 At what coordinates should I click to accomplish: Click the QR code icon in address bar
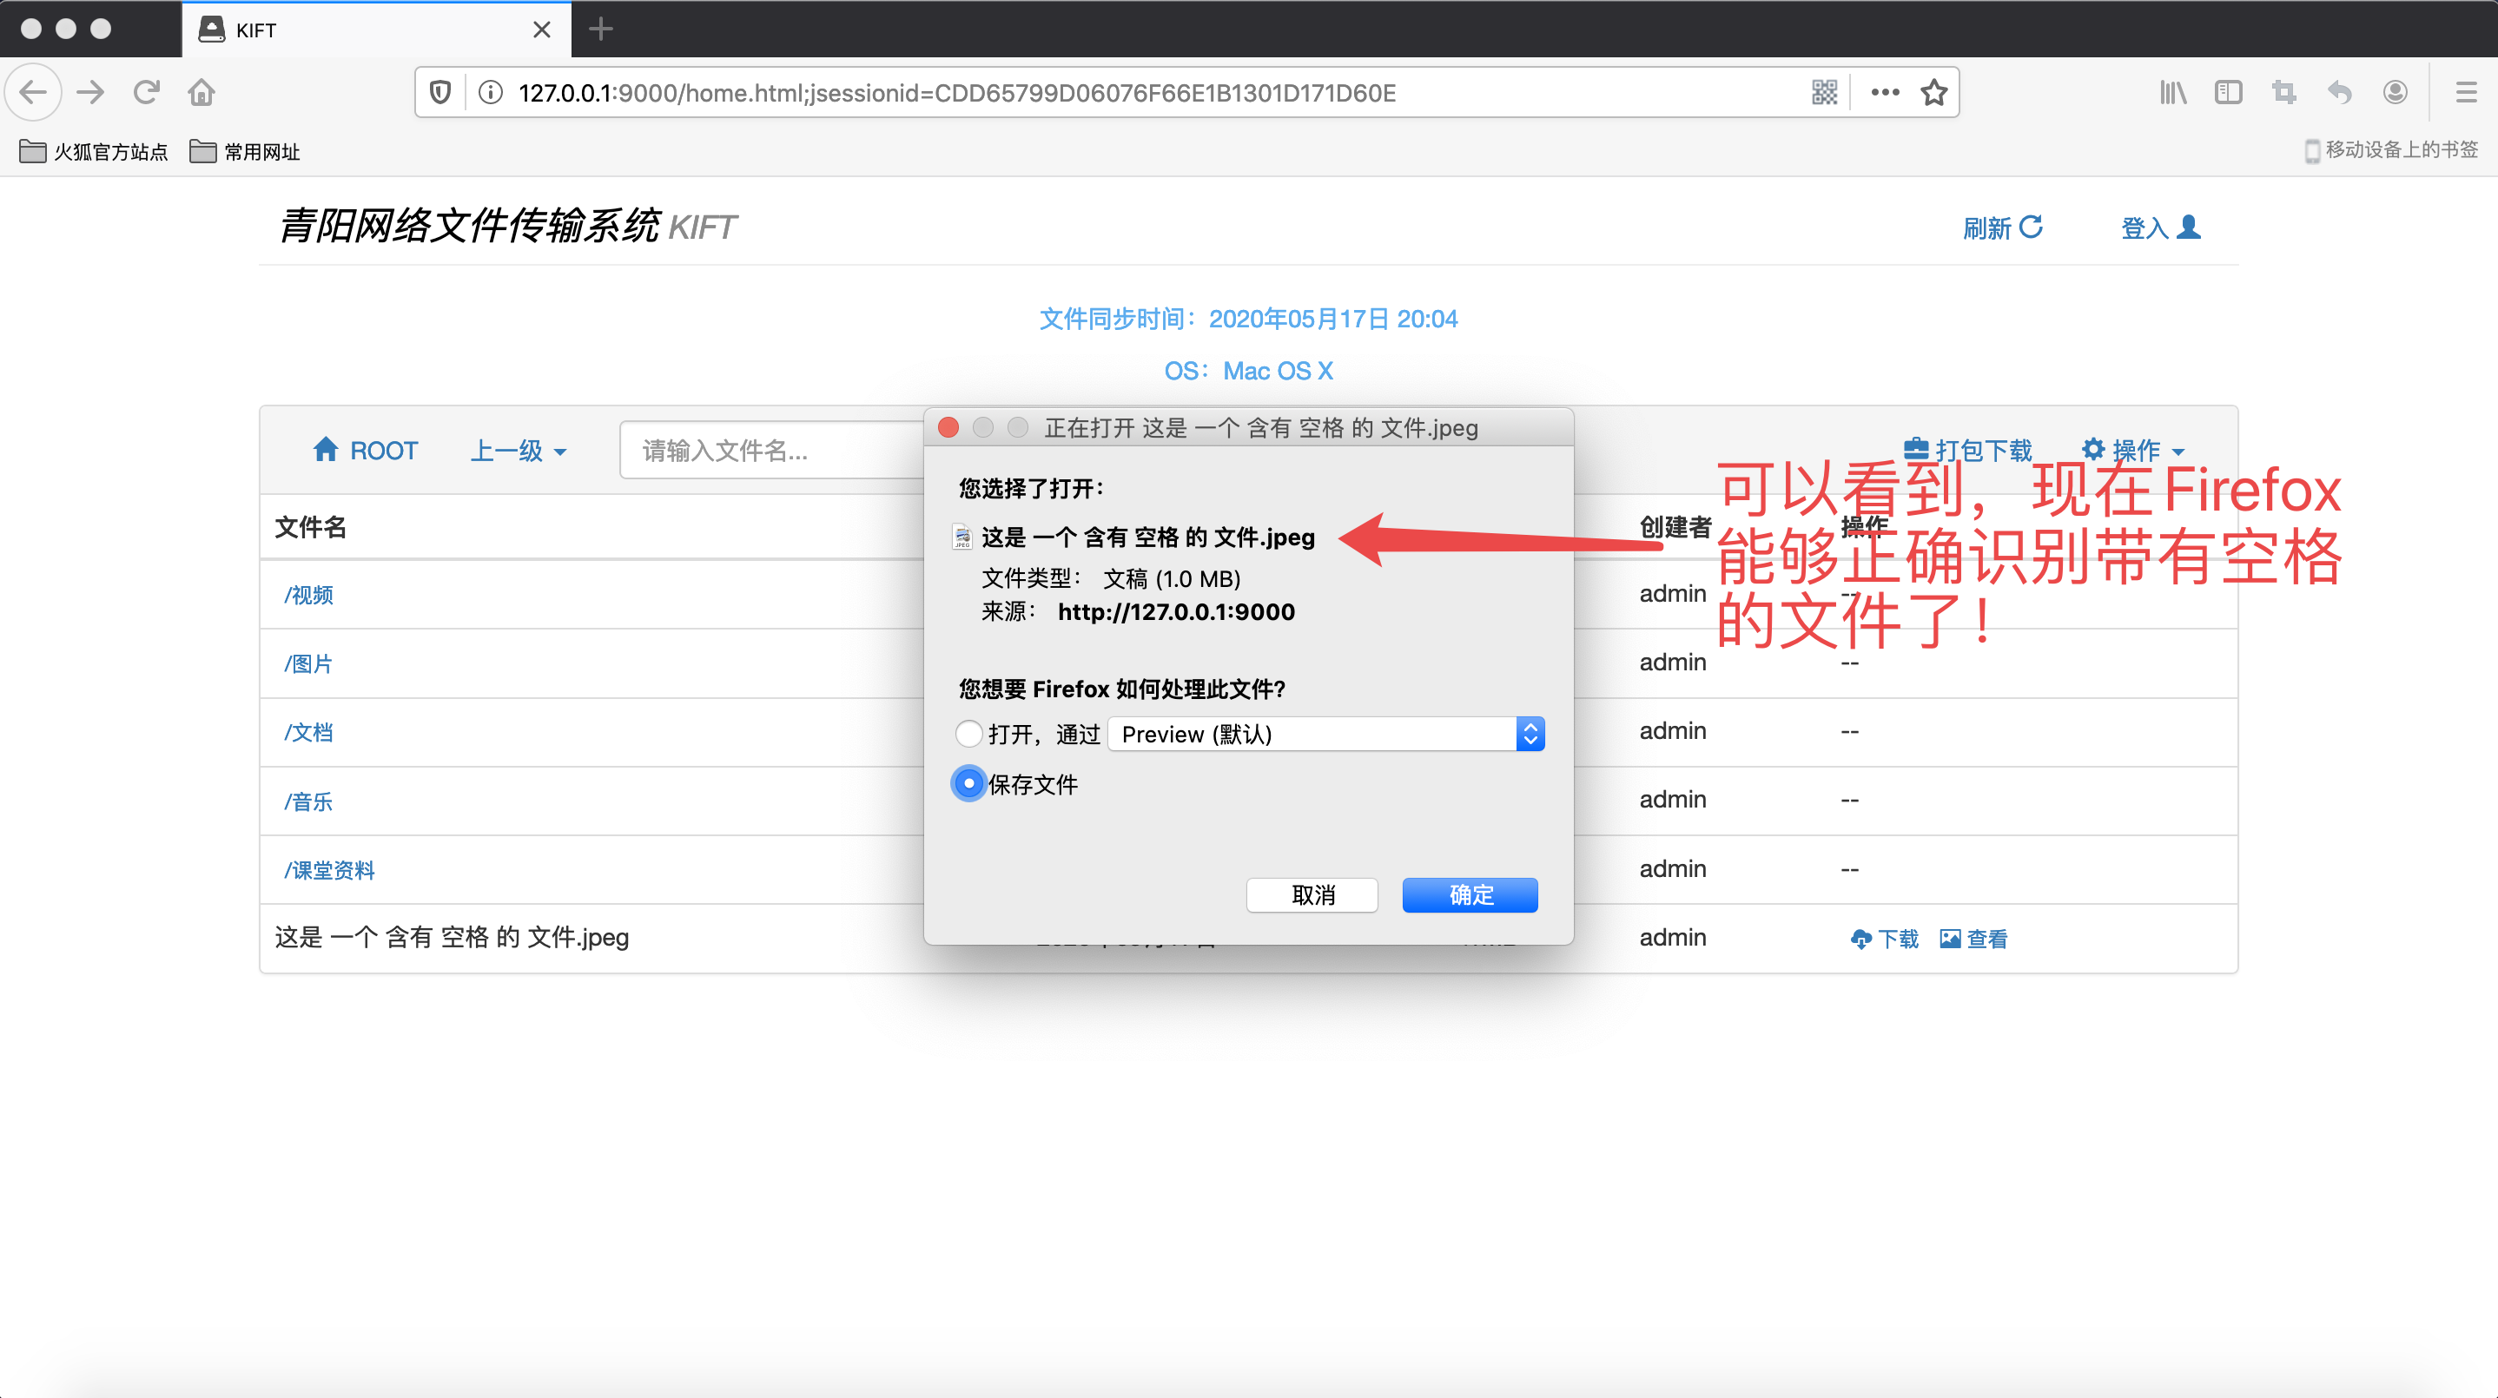(1824, 93)
